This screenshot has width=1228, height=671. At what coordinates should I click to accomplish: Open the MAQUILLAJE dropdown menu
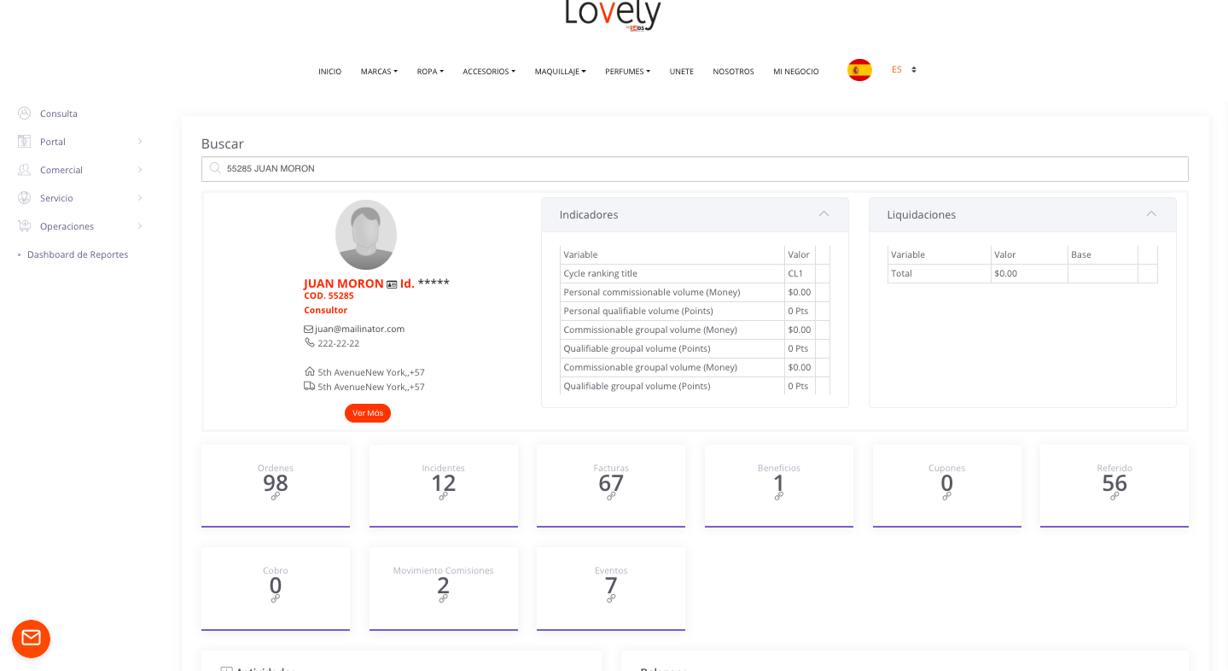coord(560,72)
